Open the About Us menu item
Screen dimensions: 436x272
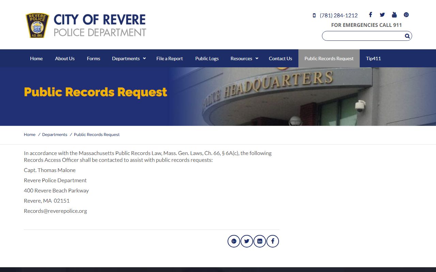65,58
